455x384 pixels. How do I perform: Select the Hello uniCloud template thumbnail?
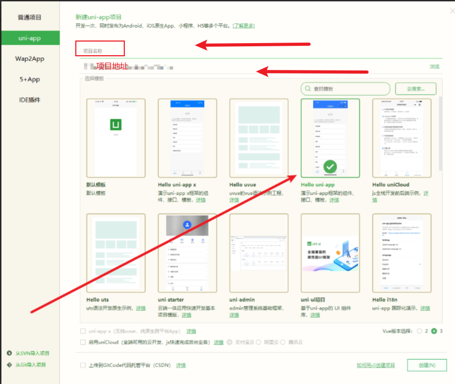pos(402,138)
